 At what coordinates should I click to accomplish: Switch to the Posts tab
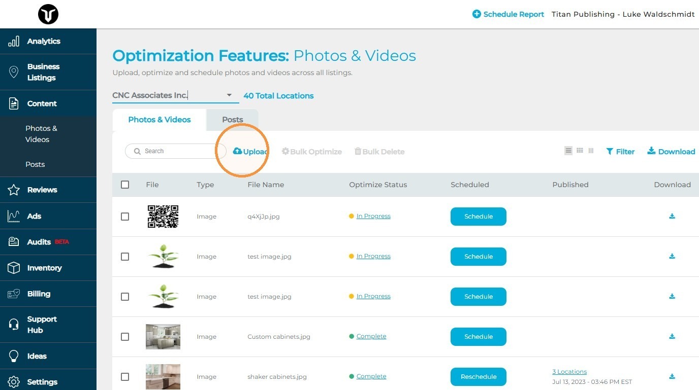(233, 120)
